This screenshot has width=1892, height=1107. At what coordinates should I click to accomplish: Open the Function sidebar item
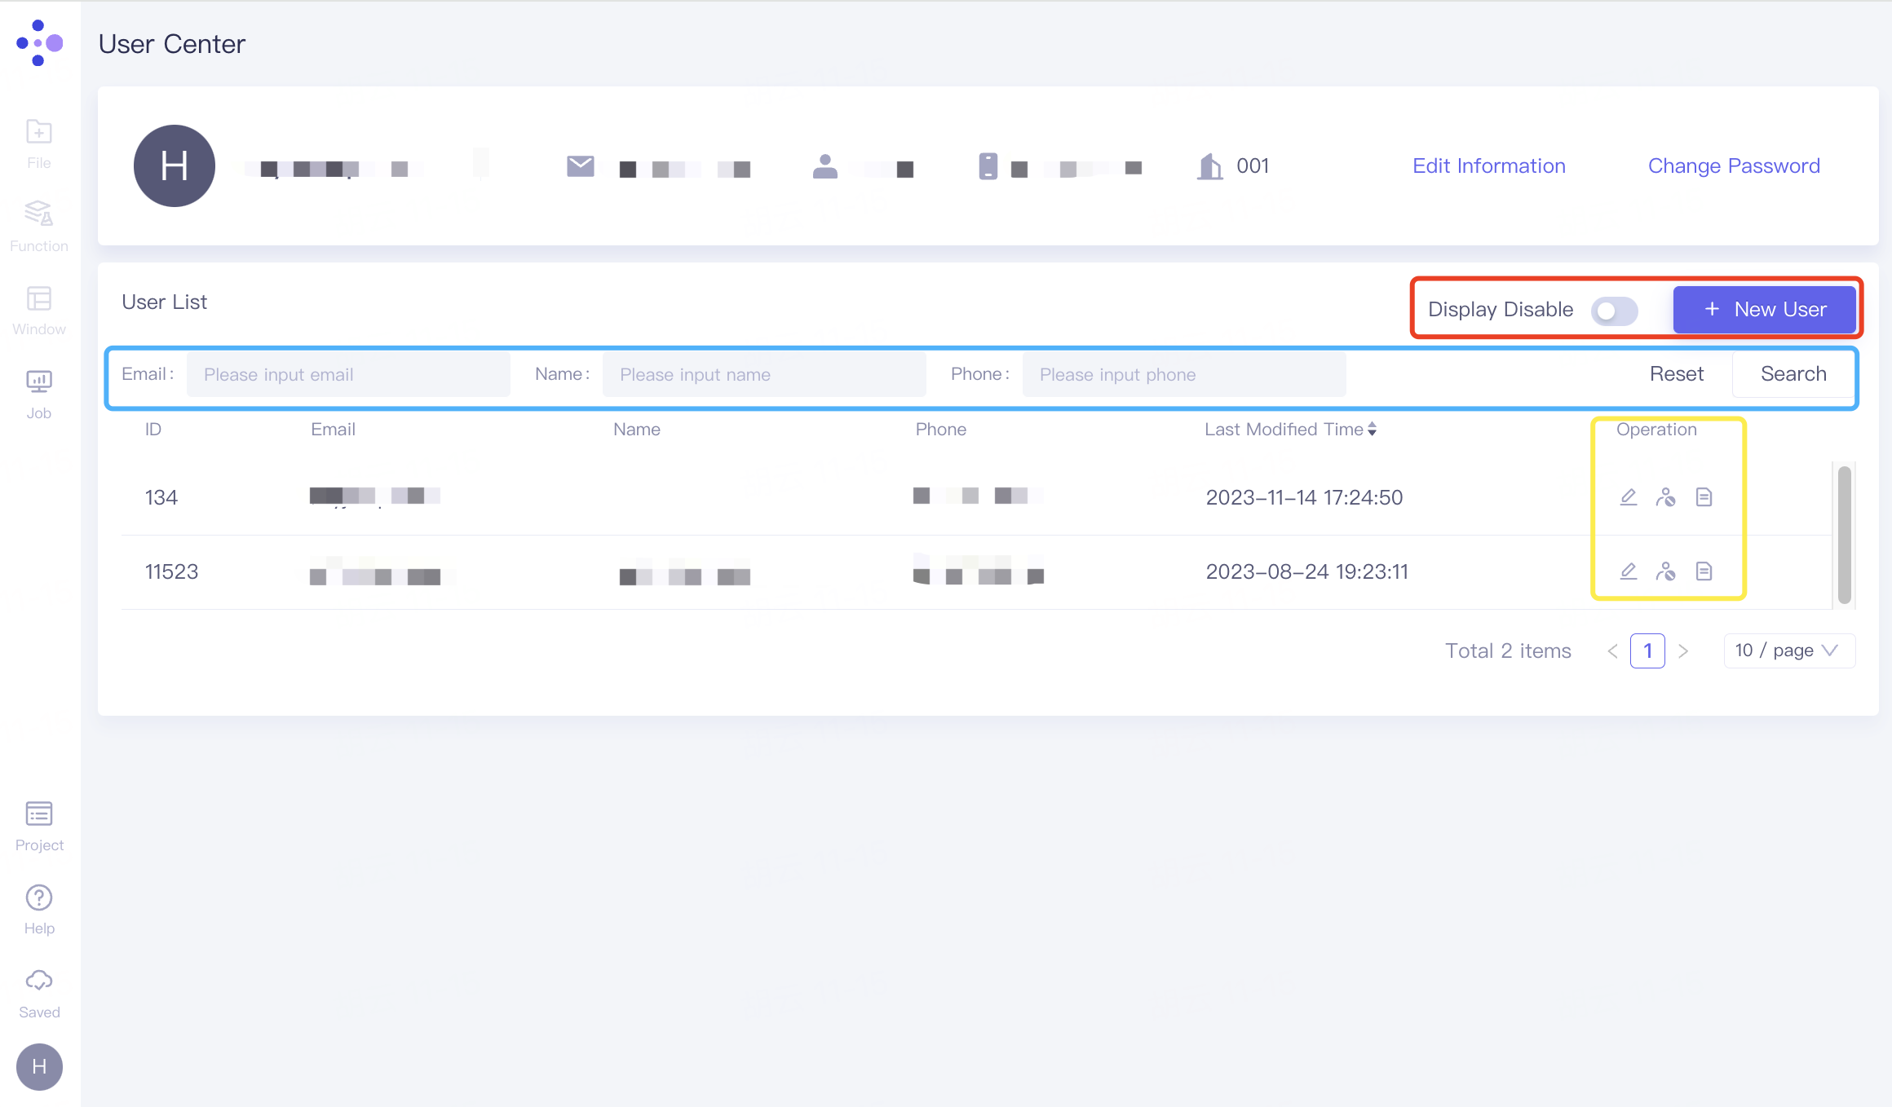pyautogui.click(x=38, y=226)
